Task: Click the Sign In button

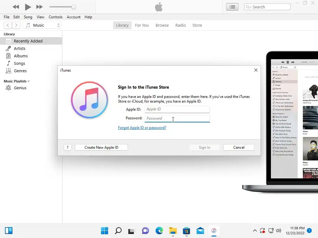Action: point(204,148)
